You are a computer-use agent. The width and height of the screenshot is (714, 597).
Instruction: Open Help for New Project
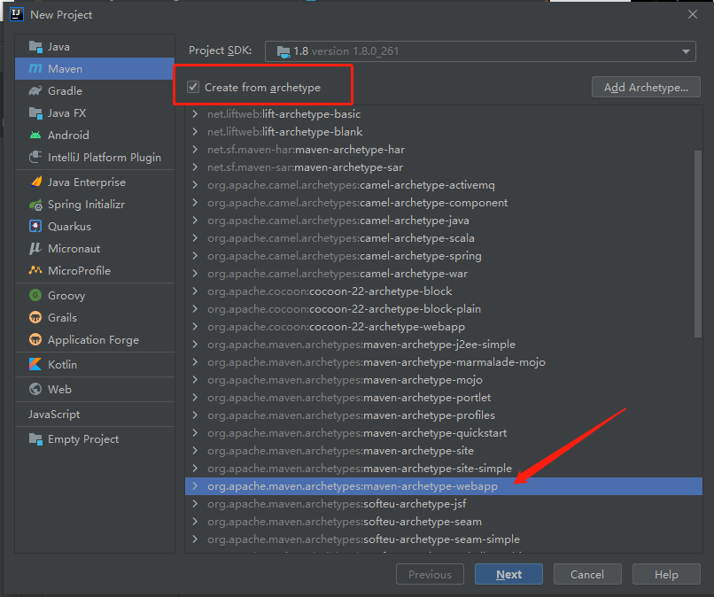pos(666,574)
